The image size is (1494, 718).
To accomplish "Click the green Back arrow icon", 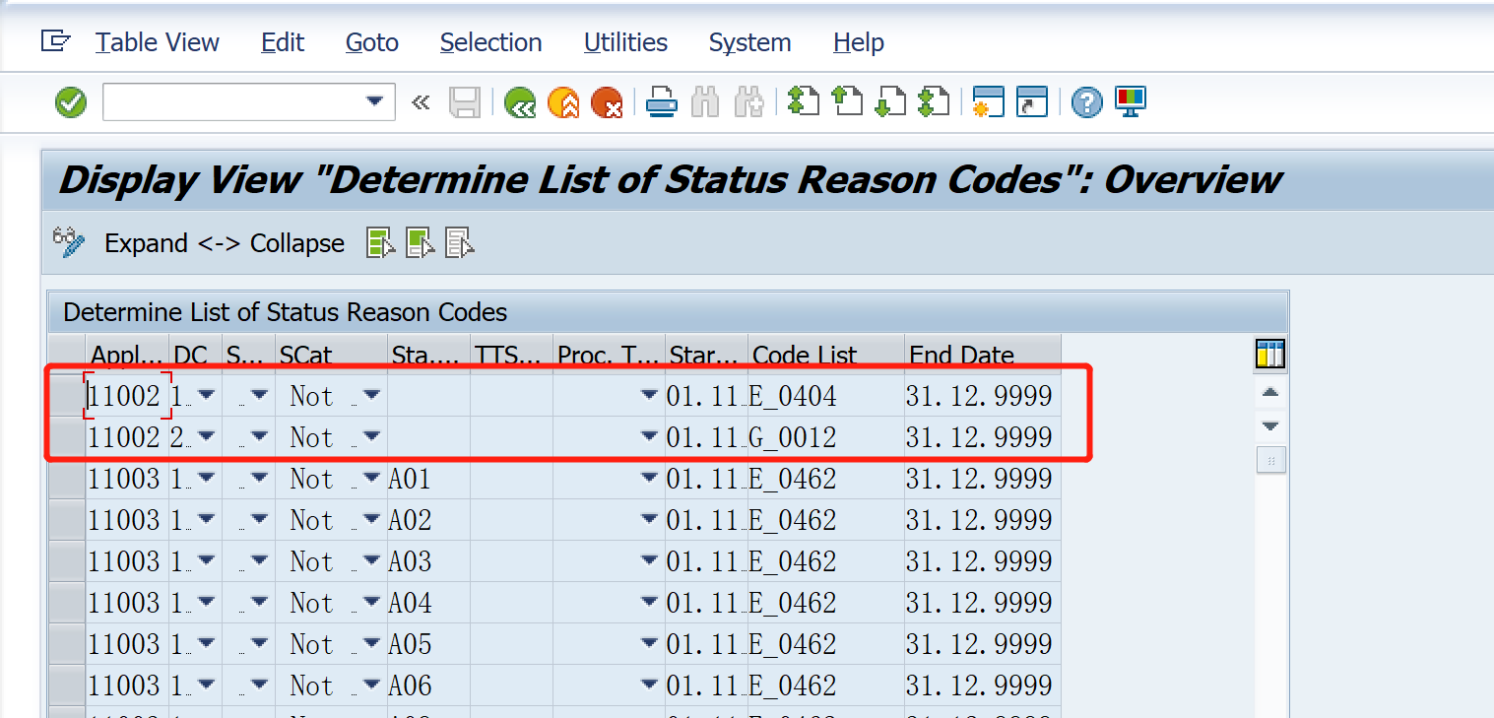I will pos(519,101).
